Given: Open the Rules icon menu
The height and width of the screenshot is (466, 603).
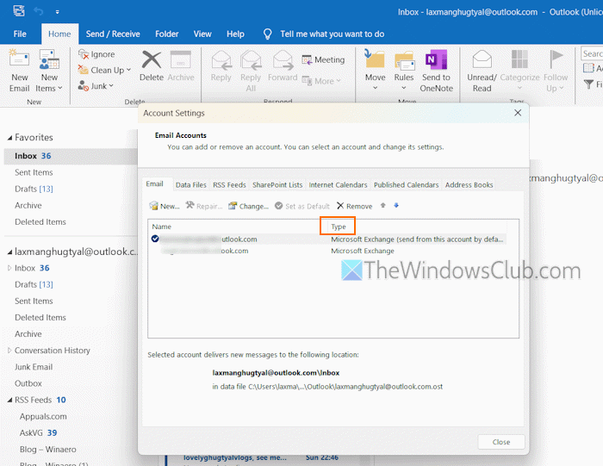Looking at the screenshot, I should coord(404,61).
